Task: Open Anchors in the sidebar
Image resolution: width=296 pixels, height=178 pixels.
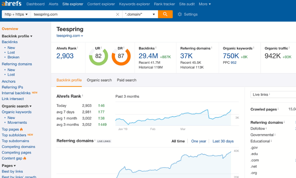Action: pos(9,81)
